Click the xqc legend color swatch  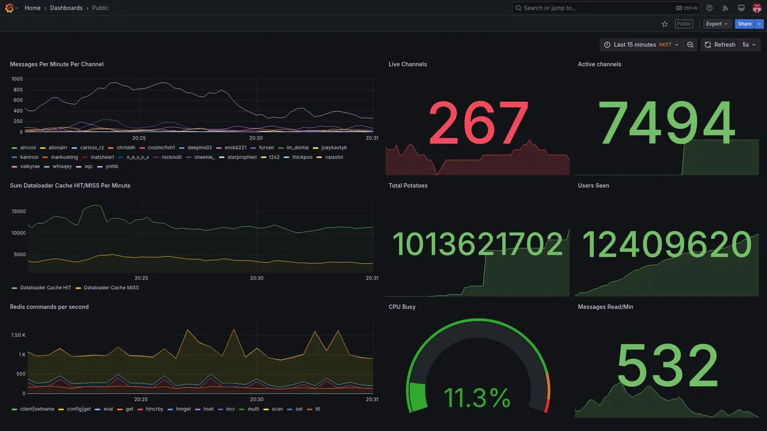click(79, 167)
